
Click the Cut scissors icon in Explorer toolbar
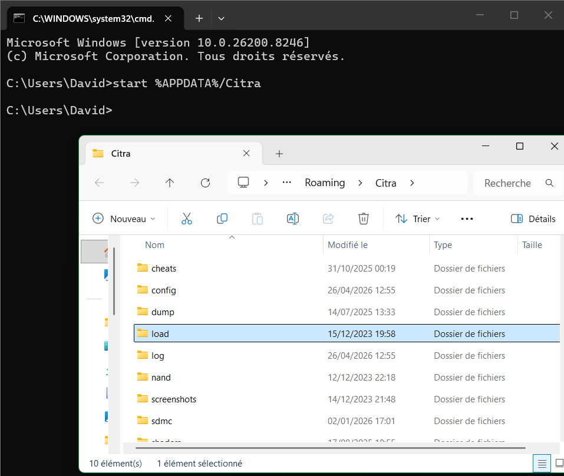tap(187, 219)
